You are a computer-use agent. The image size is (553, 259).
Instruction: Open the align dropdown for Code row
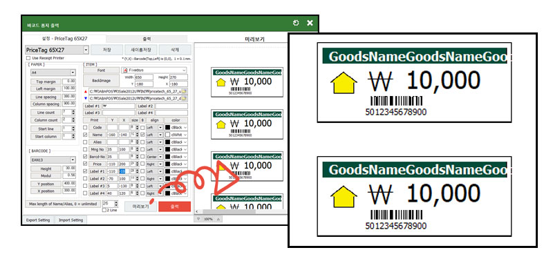click(160, 127)
